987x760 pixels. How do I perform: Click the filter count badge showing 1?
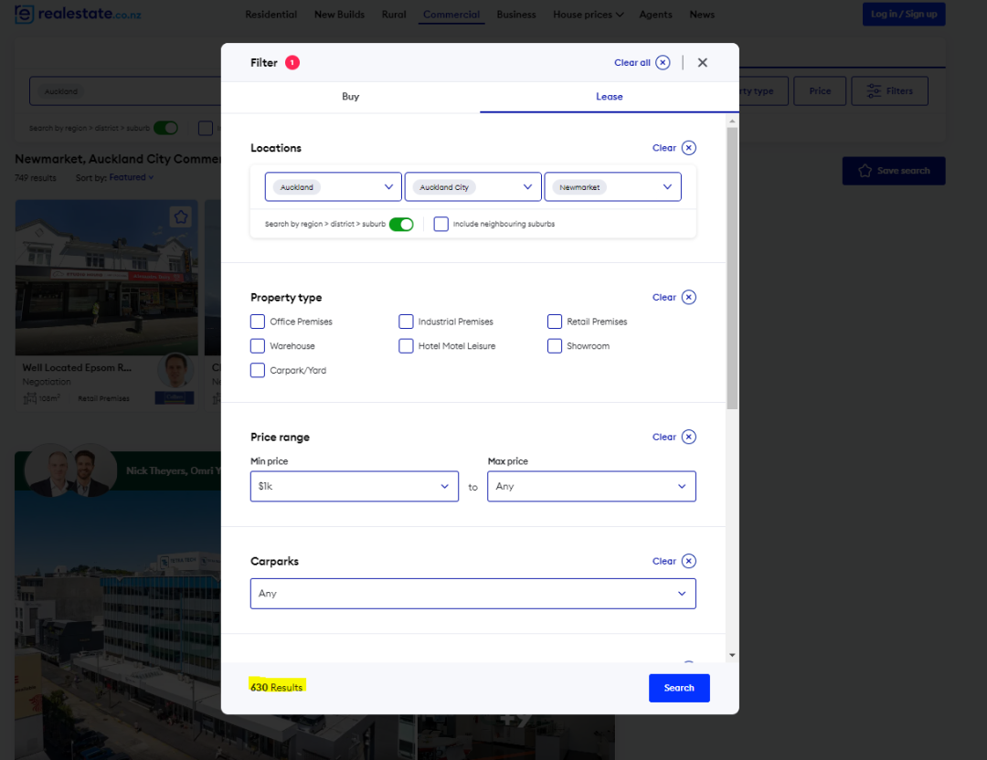pos(292,62)
